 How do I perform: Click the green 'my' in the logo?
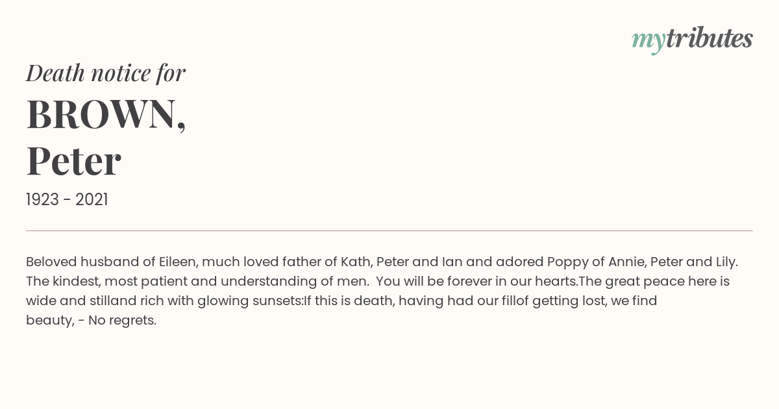pyautogui.click(x=648, y=42)
